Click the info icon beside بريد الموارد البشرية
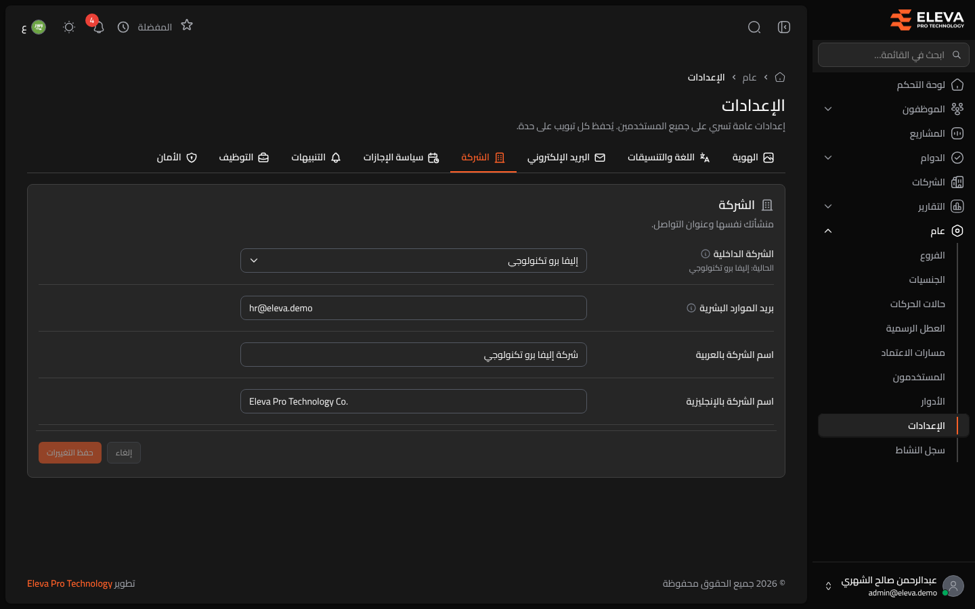The height and width of the screenshot is (609, 975). coord(691,308)
